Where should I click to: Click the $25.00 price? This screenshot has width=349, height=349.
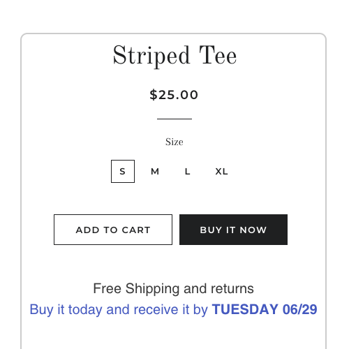tap(174, 95)
